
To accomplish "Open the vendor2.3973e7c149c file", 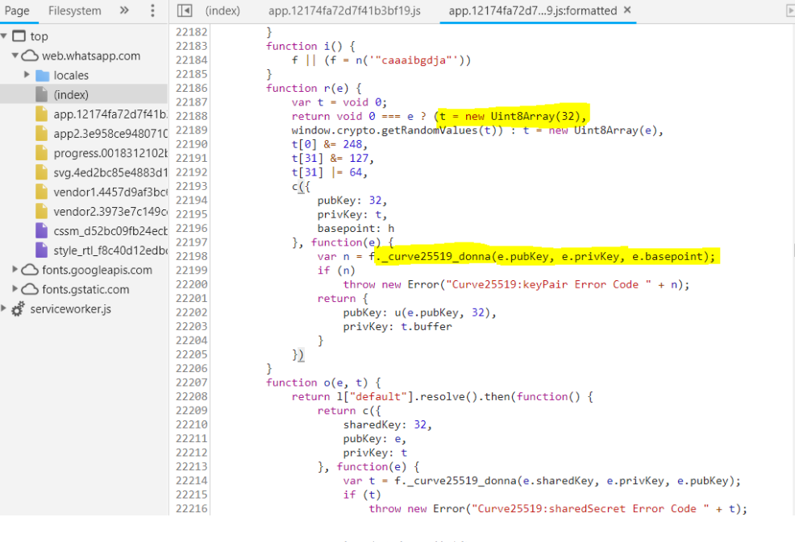I will point(110,211).
